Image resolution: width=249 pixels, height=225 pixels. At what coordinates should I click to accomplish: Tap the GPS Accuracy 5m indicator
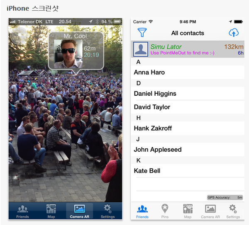pos(225,197)
